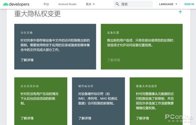Open the LANGUAGE dropdown
196x125 pixels.
point(168,4)
